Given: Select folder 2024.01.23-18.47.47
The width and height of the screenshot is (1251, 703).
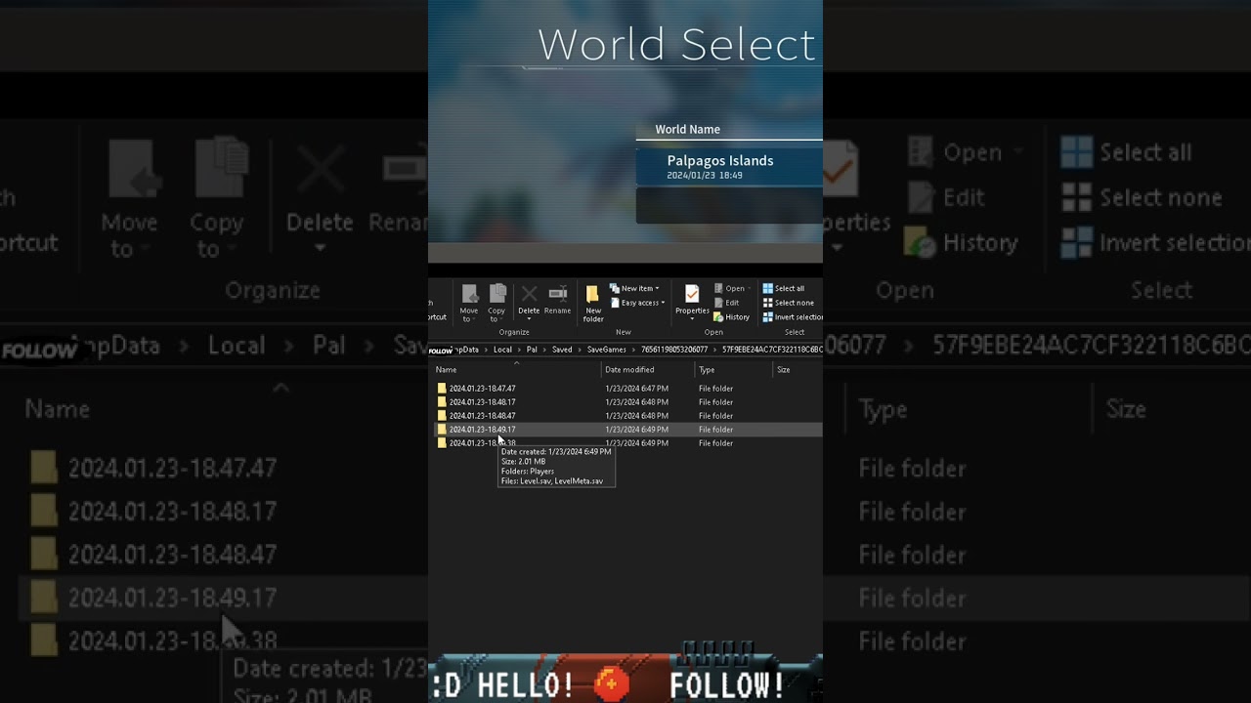Looking at the screenshot, I should 482,389.
